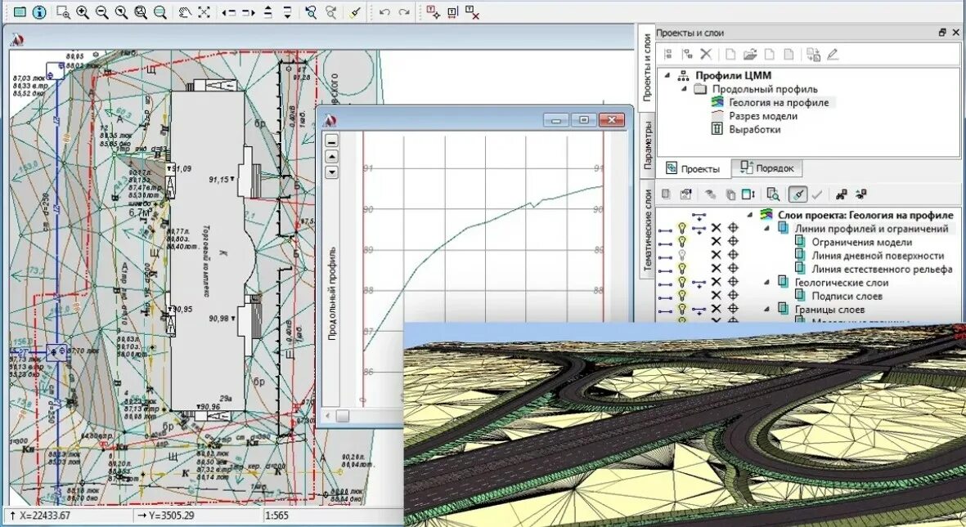Image resolution: width=966 pixels, height=527 pixels.
Task: Click the layer resize icon with arrows
Action: click(x=748, y=194)
